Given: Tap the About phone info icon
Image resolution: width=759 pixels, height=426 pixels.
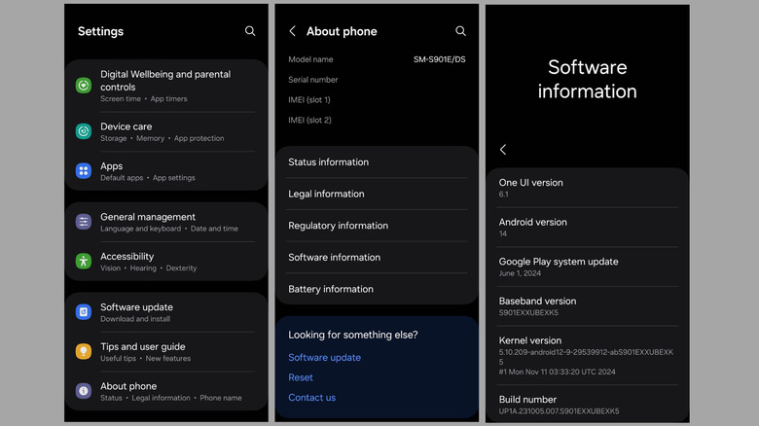Looking at the screenshot, I should (84, 391).
